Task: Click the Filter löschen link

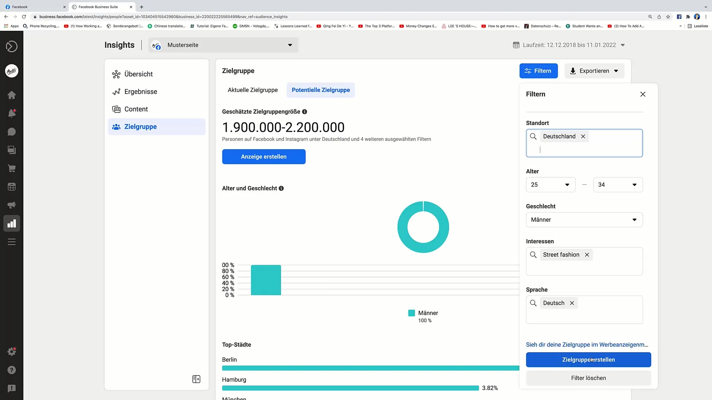Action: tap(588, 378)
